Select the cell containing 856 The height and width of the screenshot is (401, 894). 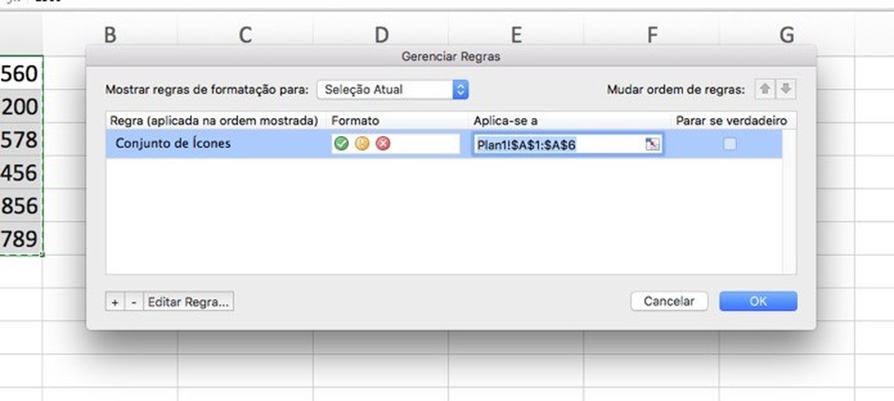pyautogui.click(x=21, y=205)
